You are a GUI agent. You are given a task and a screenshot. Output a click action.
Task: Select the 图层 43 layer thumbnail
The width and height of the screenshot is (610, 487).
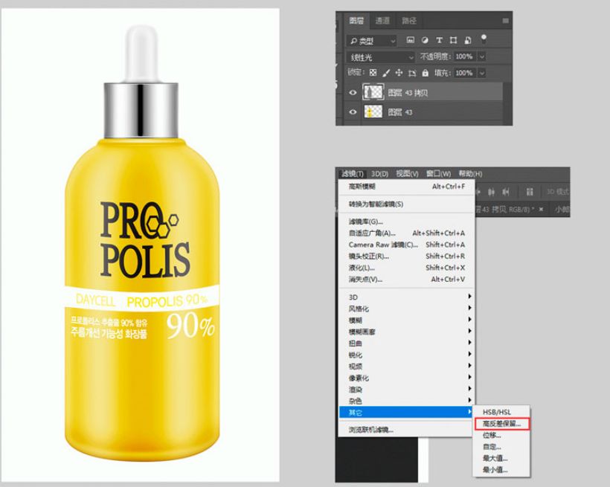tap(373, 112)
